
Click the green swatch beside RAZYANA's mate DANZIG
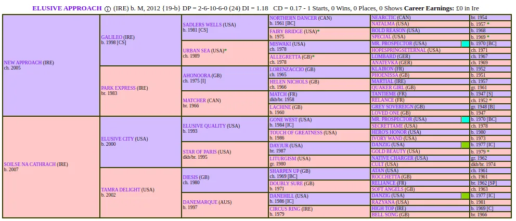[466, 196]
